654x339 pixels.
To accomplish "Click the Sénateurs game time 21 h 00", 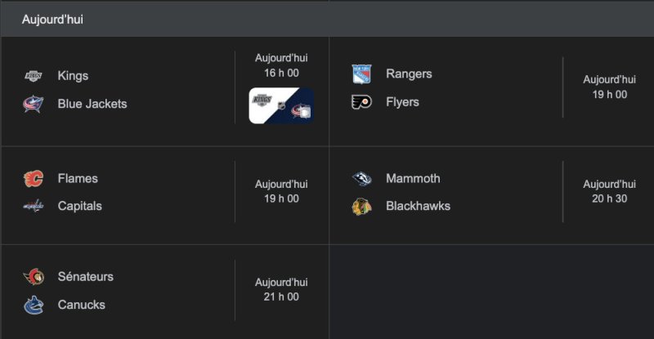I will point(281,297).
